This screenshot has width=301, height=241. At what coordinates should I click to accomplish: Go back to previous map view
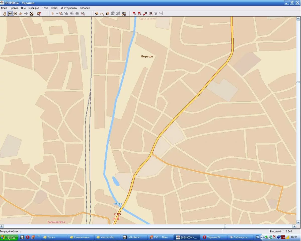pyautogui.click(x=21, y=14)
